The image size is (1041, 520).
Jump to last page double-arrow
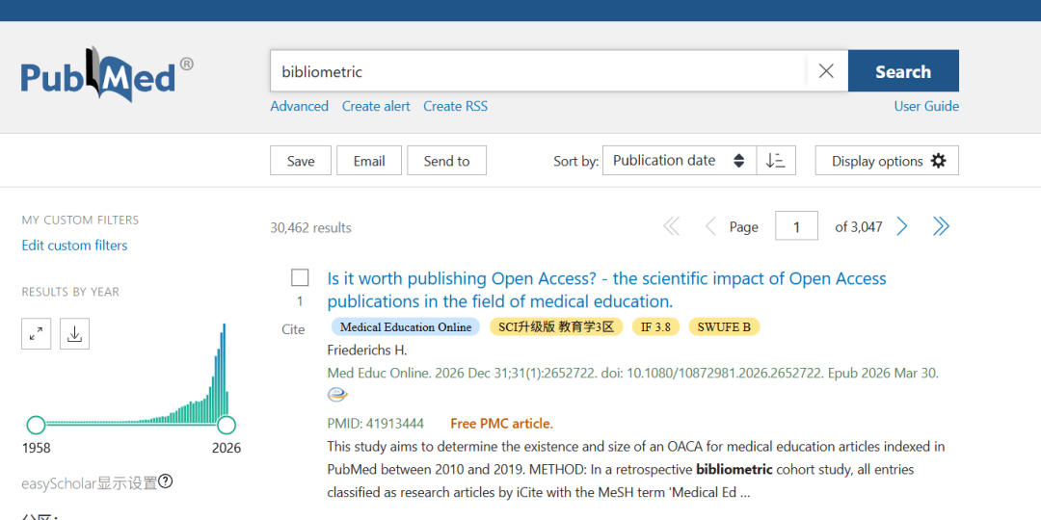(x=941, y=227)
